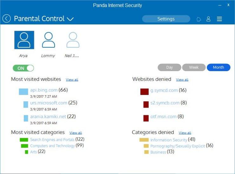Click the back arrow circle icon
Image resolution: width=235 pixels, height=174 pixels.
pyautogui.click(x=6, y=19)
